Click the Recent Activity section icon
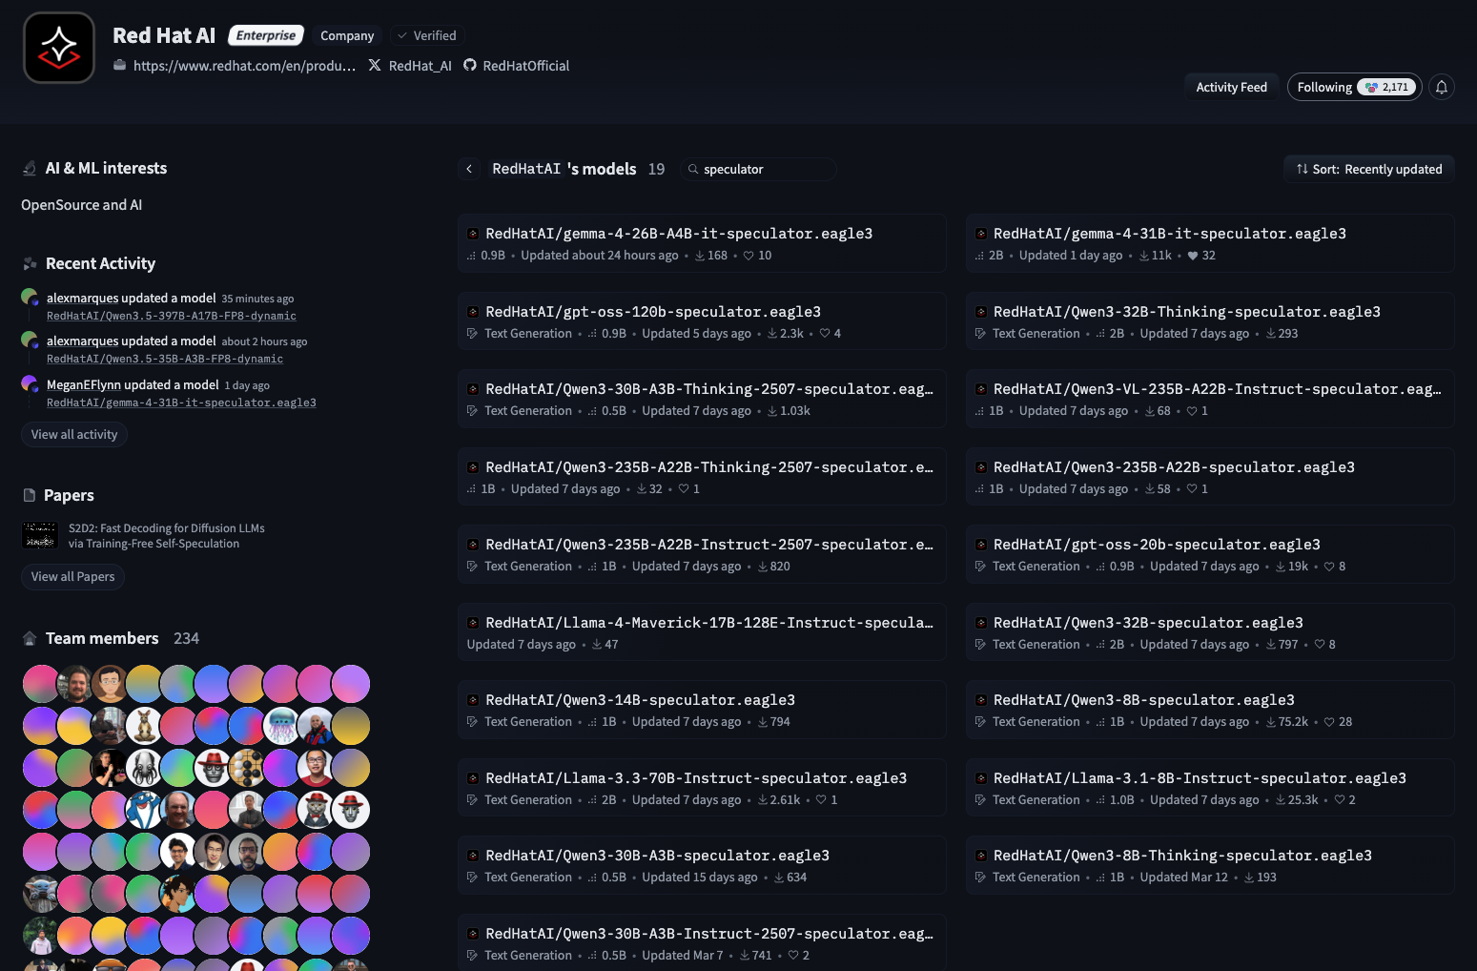The height and width of the screenshot is (971, 1477). tap(30, 263)
